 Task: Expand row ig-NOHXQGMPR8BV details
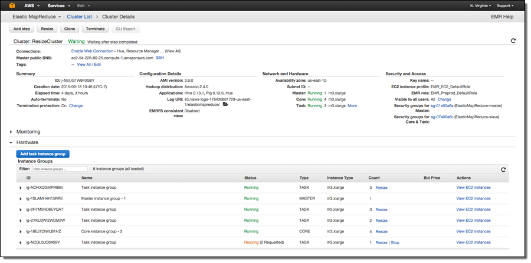[x=21, y=188]
